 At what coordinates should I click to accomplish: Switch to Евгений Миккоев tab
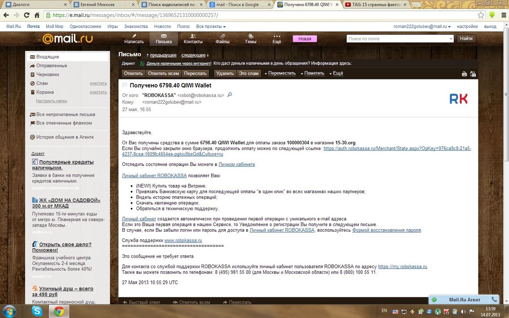coord(105,5)
